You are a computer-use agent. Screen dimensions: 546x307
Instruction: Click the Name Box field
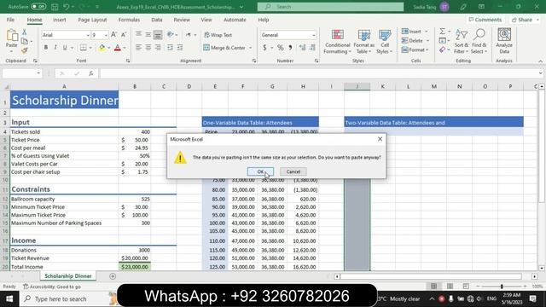[21, 73]
